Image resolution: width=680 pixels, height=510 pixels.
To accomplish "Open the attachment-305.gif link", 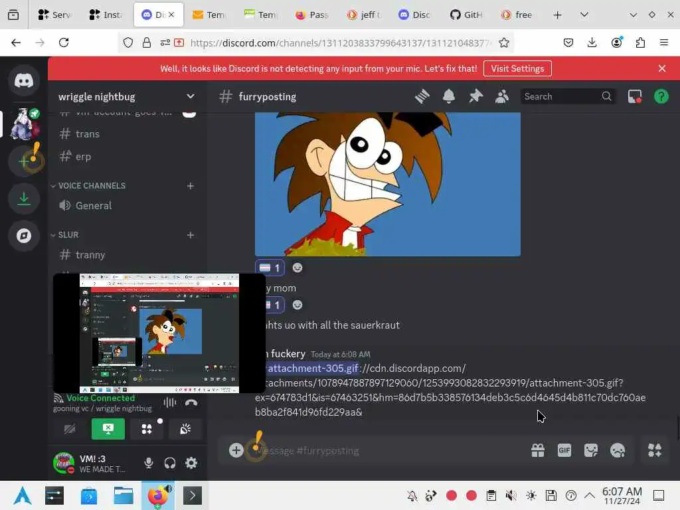I will tap(313, 368).
